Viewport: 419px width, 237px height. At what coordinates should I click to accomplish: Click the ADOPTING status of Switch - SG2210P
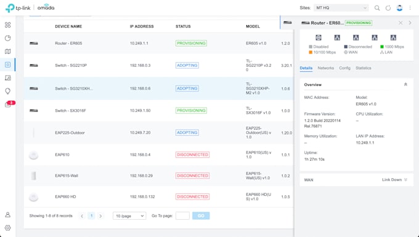(187, 65)
